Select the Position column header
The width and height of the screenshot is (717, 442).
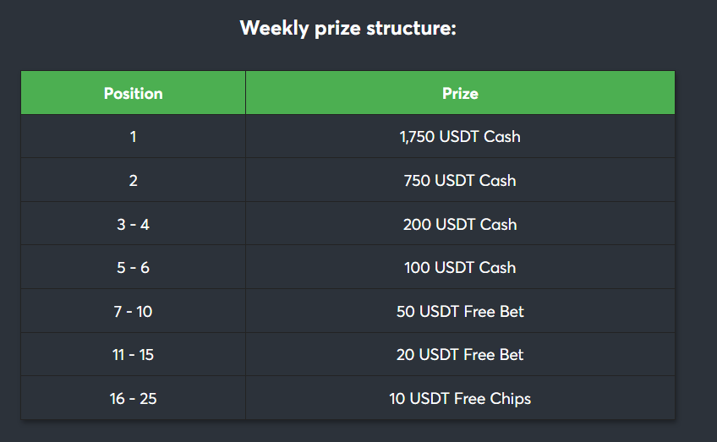pyautogui.click(x=133, y=93)
